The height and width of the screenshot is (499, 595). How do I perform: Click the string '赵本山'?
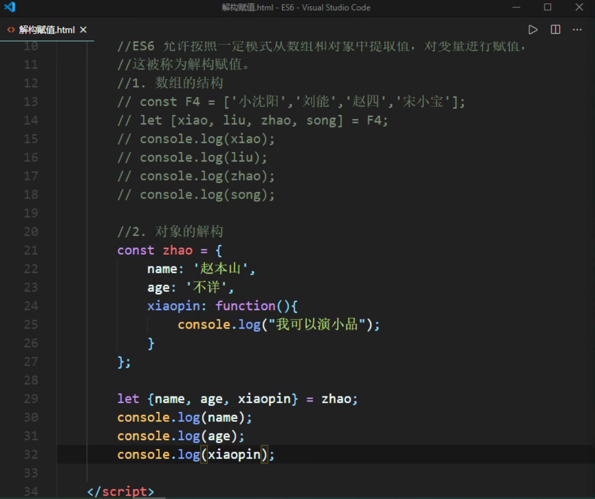tap(220, 269)
